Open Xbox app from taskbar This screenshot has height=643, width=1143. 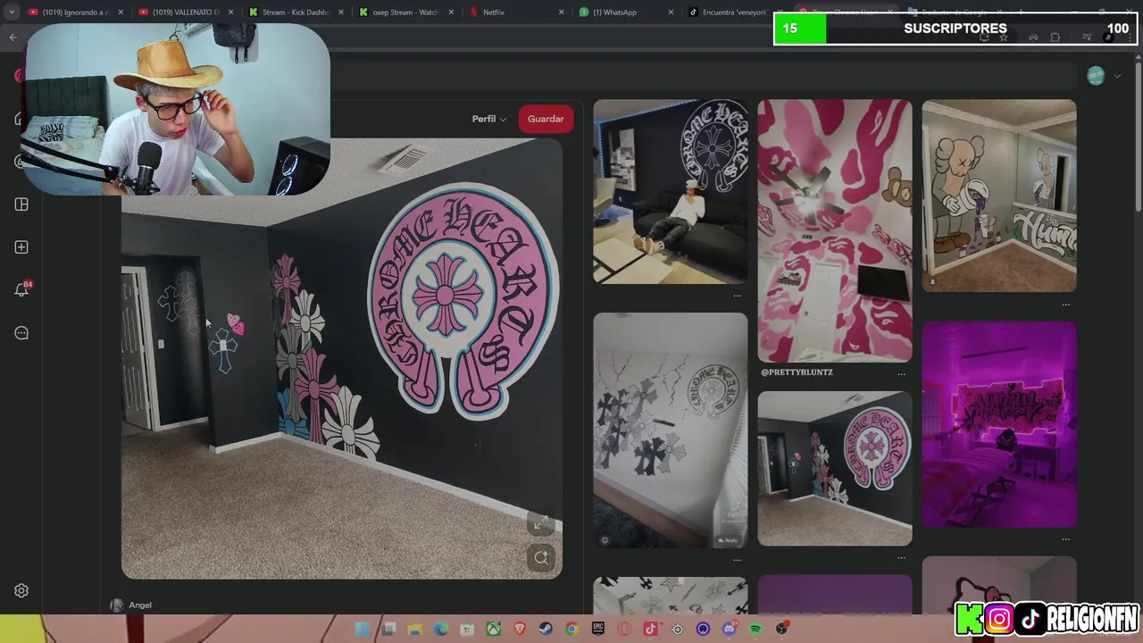(493, 629)
